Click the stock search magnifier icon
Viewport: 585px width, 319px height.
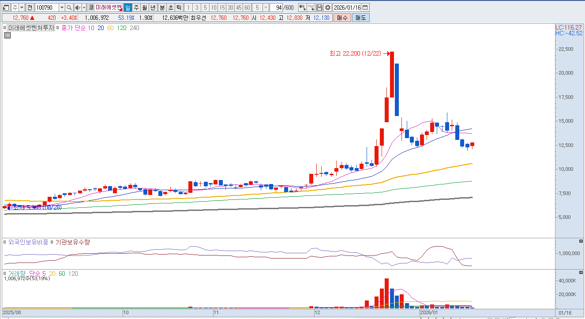69,8
